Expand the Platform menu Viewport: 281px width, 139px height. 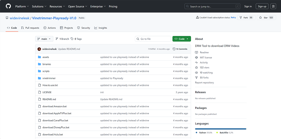click(22, 6)
